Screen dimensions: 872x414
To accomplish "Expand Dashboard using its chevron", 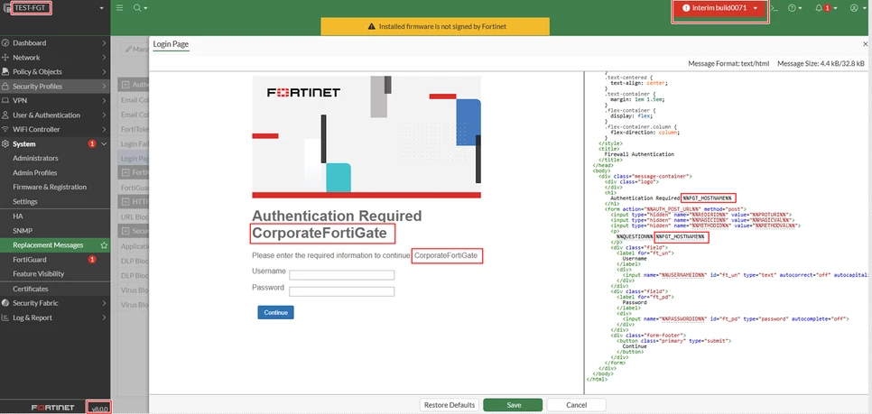I will [x=104, y=42].
